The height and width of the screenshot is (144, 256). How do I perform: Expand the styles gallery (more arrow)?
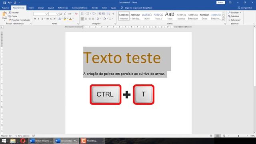pyautogui.click(x=223, y=19)
